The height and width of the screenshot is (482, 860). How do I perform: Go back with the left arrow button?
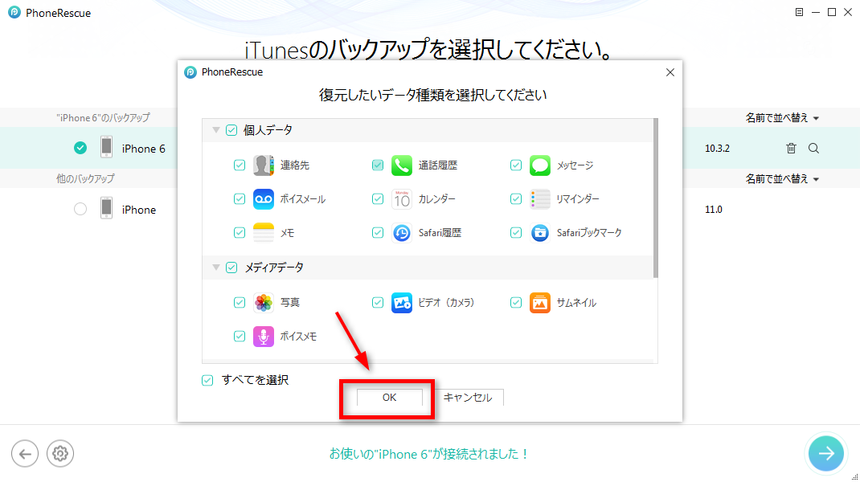25,454
